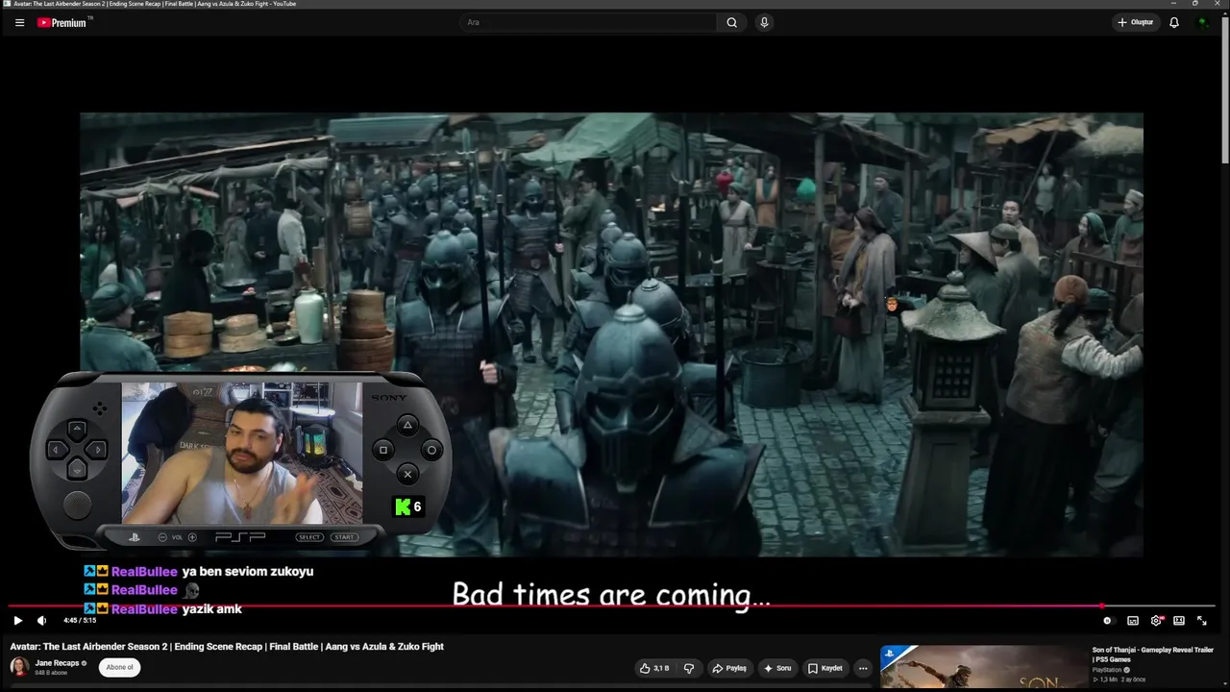Open player settings gear
This screenshot has height=692, width=1230.
click(1156, 621)
